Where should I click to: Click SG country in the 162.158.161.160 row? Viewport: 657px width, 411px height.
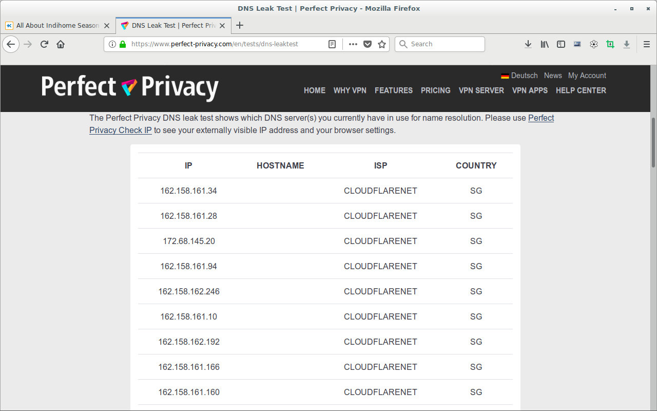pos(476,392)
